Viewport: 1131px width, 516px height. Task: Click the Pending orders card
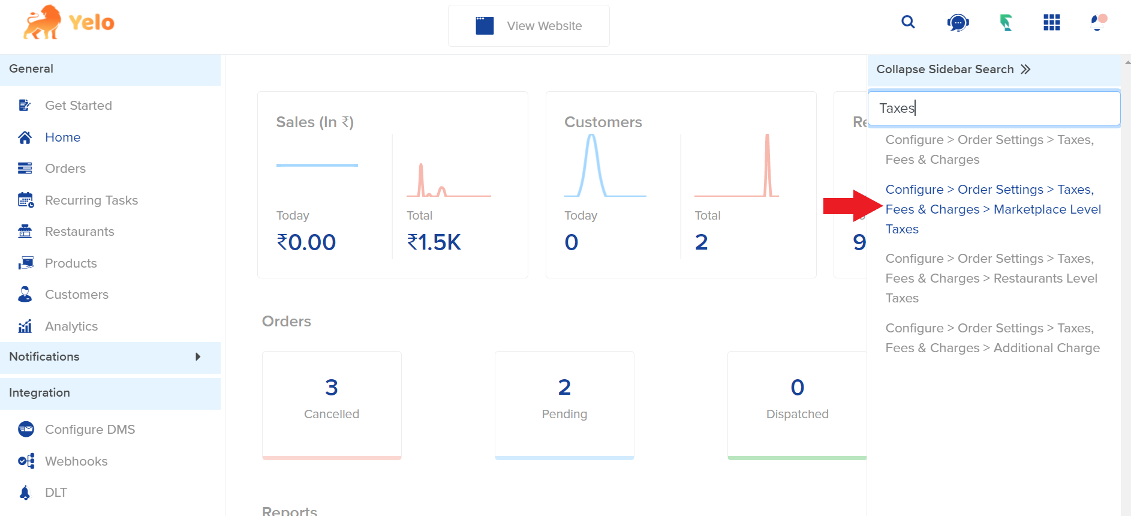pos(564,405)
